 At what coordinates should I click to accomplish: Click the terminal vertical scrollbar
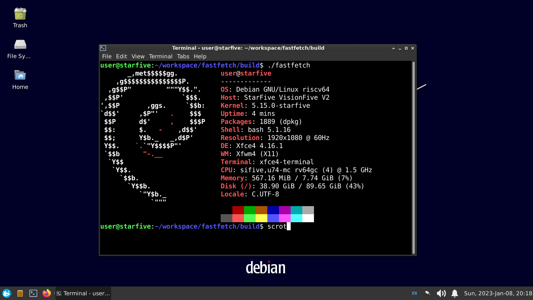click(413, 158)
